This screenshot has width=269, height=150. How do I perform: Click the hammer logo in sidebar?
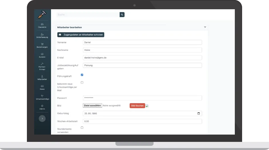click(42, 14)
